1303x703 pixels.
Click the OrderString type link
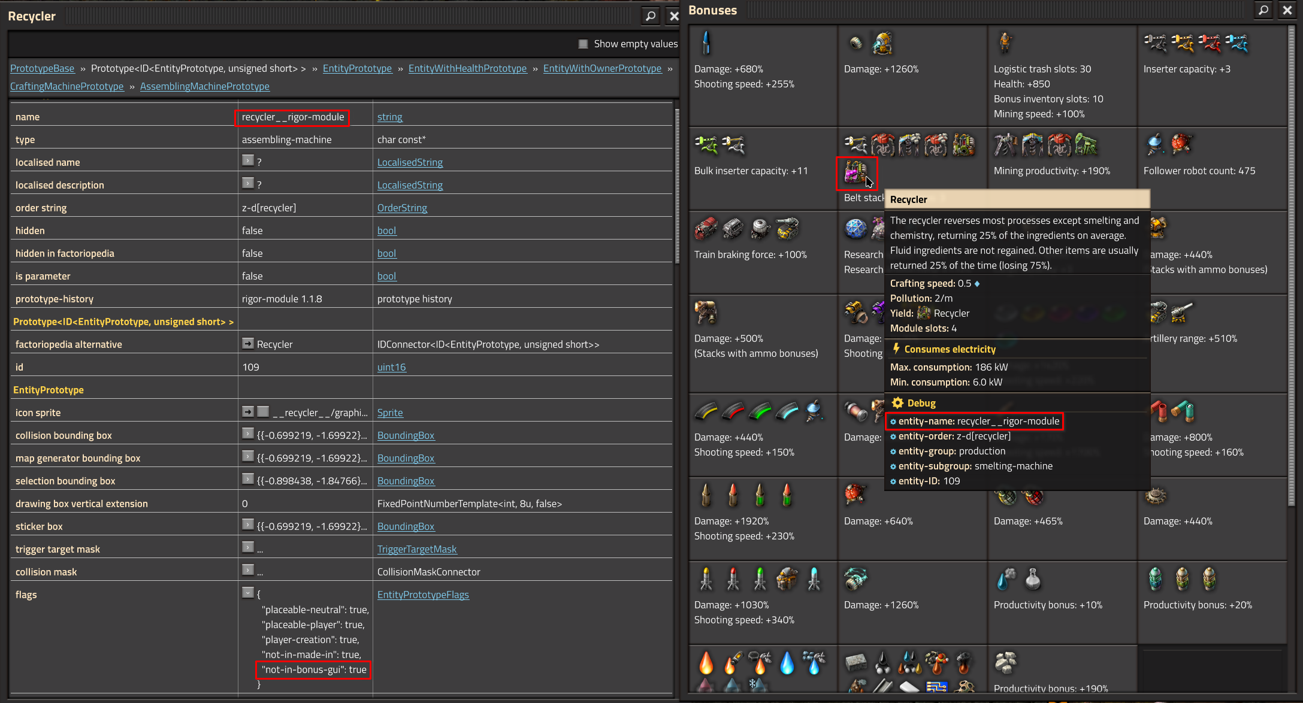tap(402, 208)
